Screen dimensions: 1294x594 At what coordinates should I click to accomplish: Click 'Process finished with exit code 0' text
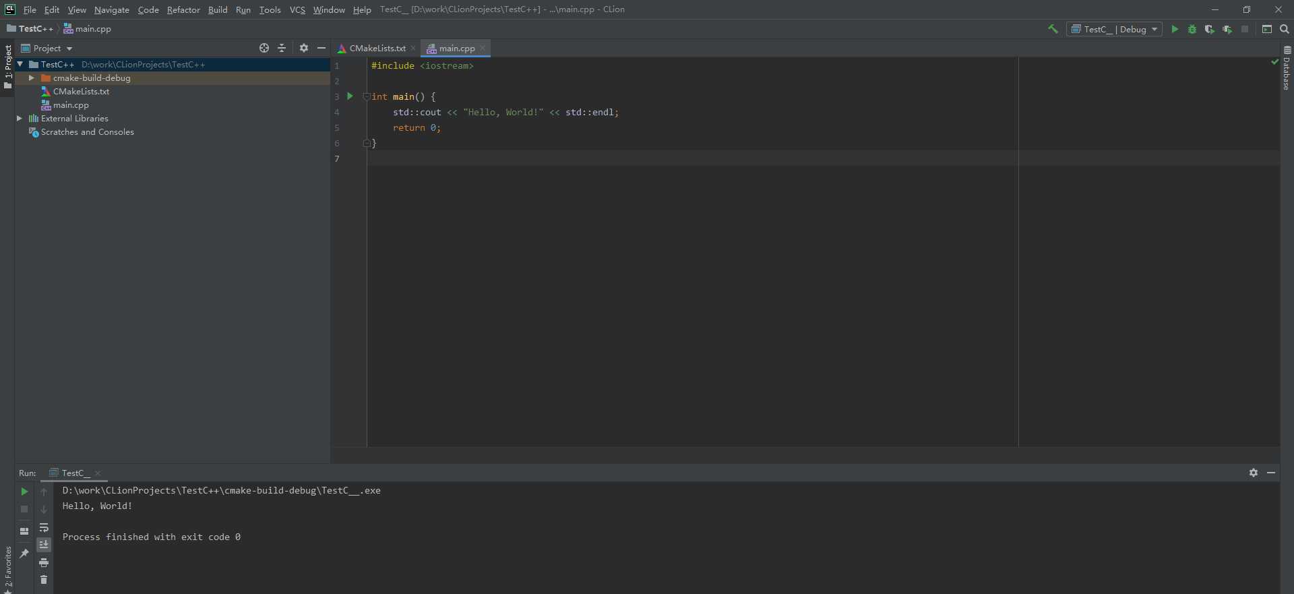[x=152, y=537]
